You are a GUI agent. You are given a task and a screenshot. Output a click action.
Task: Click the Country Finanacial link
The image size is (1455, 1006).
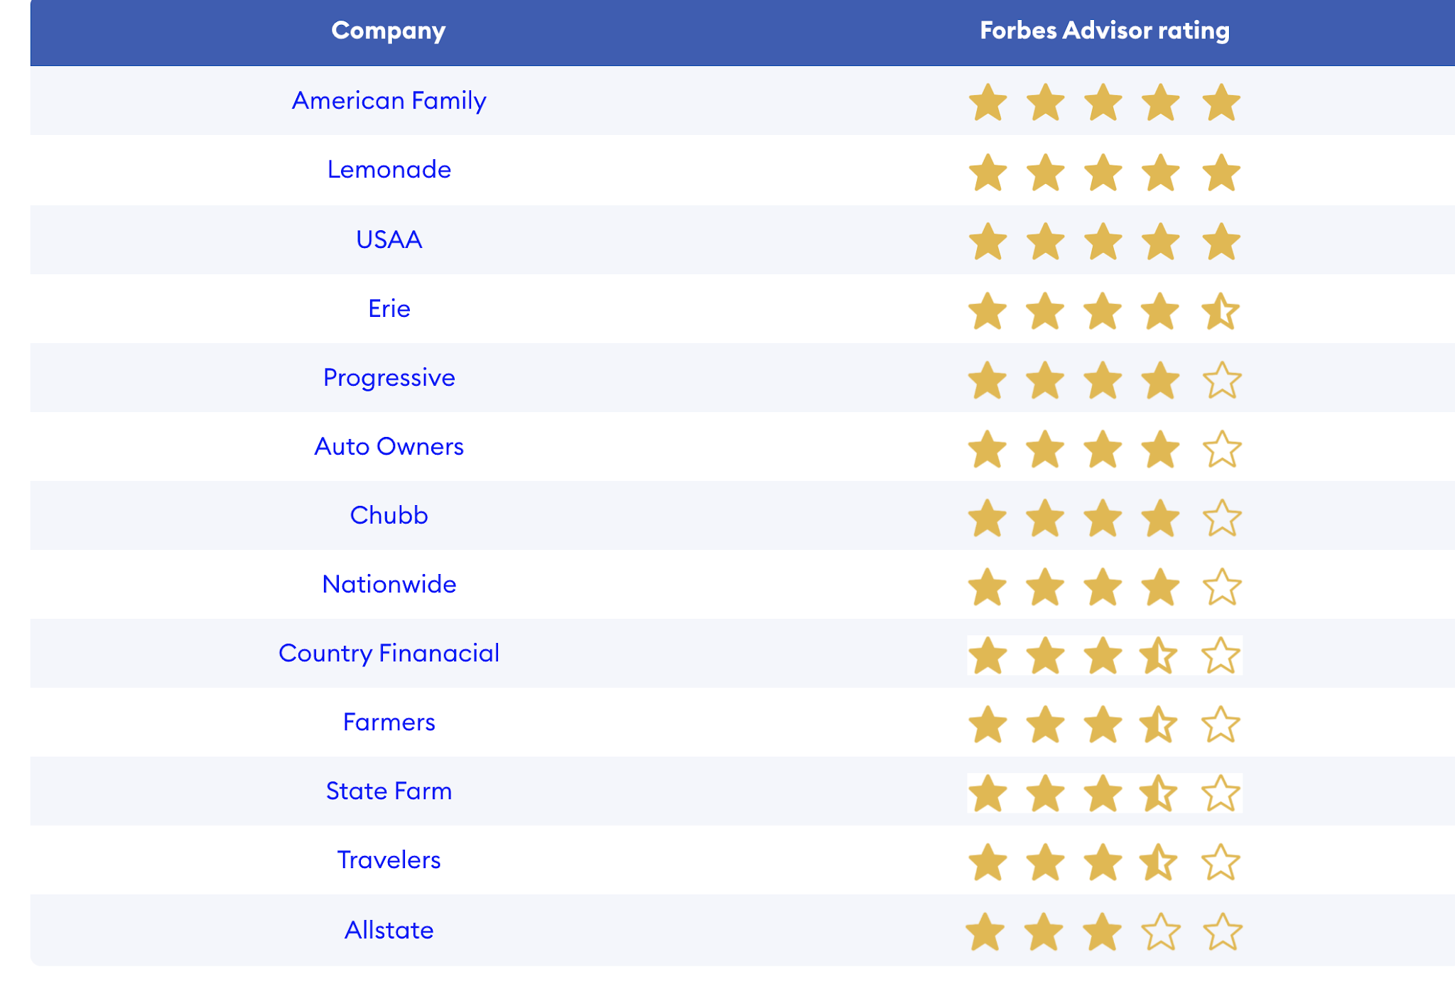(389, 653)
